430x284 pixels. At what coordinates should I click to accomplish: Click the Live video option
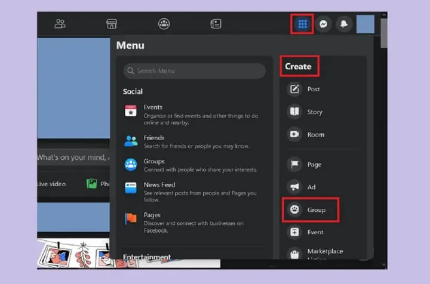(51, 184)
